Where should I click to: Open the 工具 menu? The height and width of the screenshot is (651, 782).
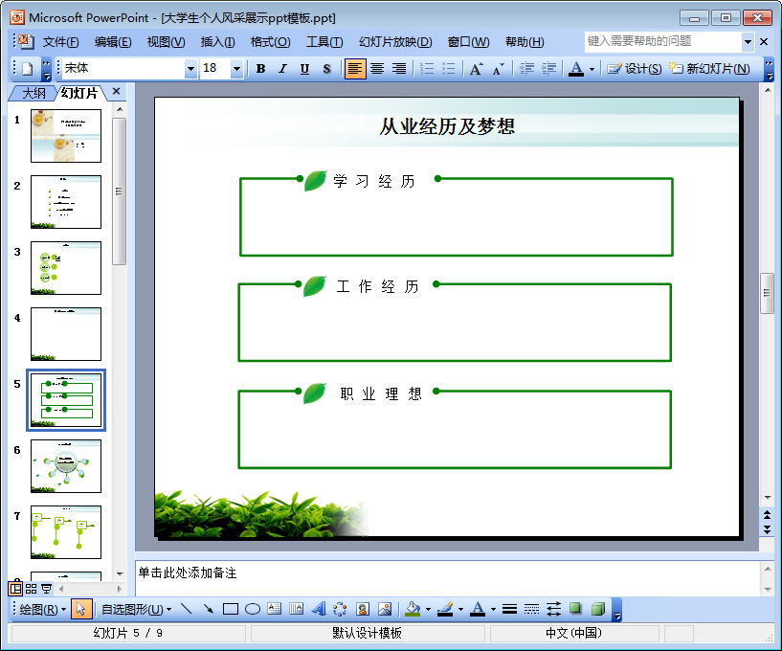324,42
